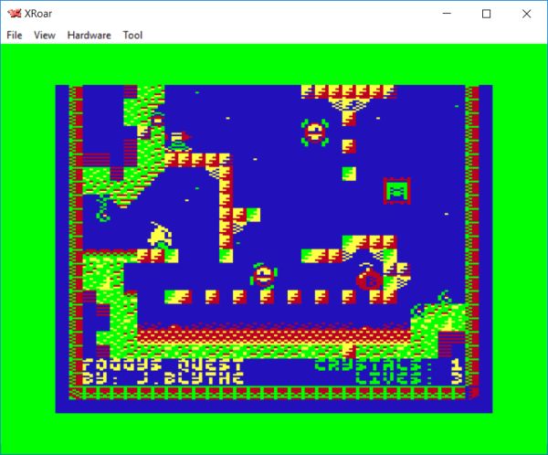Click the spiky enemy near the top platform
This screenshot has width=548, height=455.
pos(315,132)
